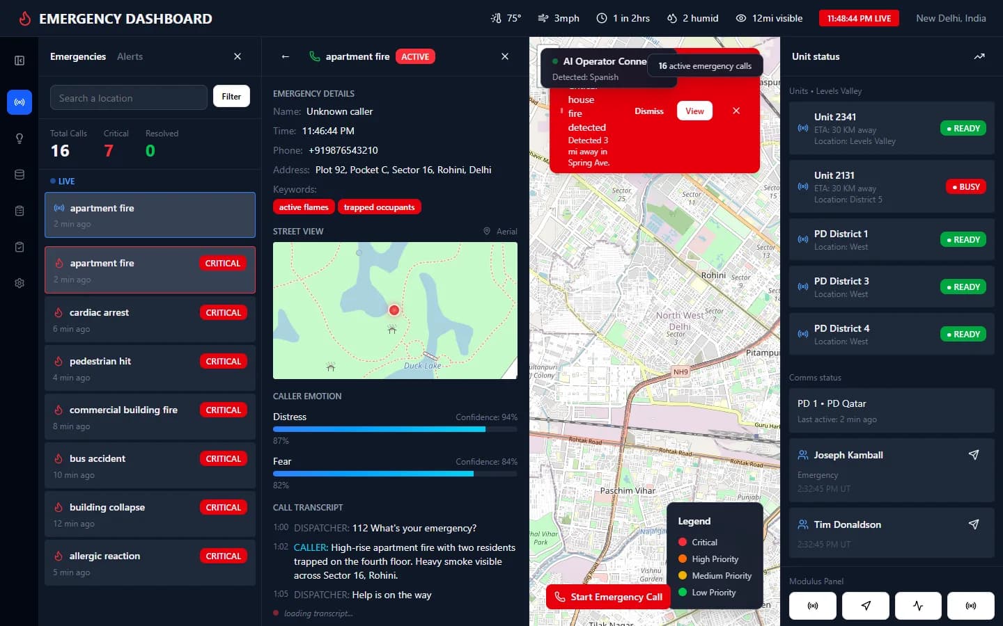Select Unit 2341 in Unit status
The width and height of the screenshot is (1003, 626).
[892, 128]
